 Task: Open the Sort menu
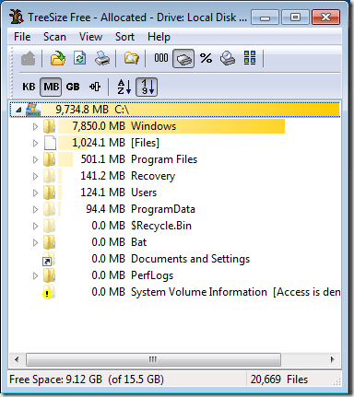124,37
